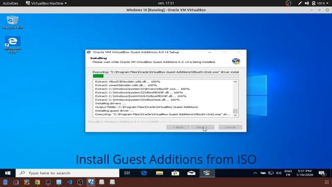Open the second removable drive icon in dock

(112, 182)
